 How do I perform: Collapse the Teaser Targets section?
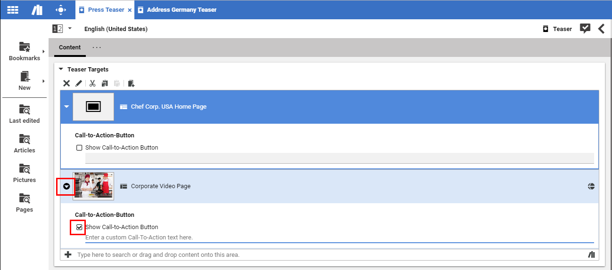[61, 69]
